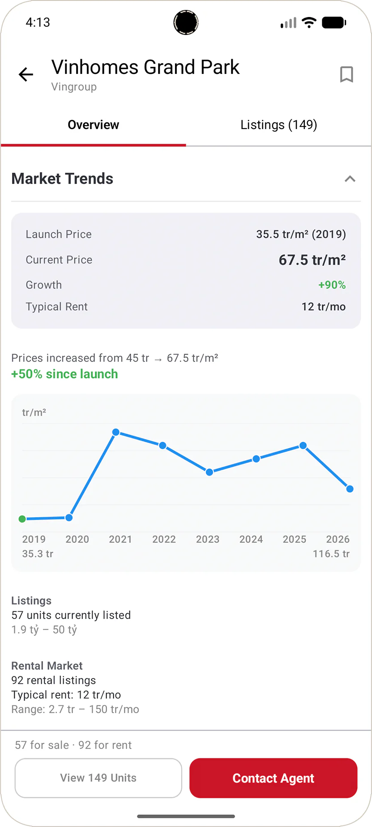
Task: Tap the 2025 chart data point
Action: 303,446
